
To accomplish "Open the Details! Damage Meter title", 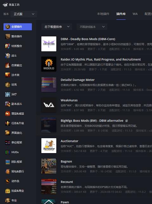I will click(x=78, y=80).
